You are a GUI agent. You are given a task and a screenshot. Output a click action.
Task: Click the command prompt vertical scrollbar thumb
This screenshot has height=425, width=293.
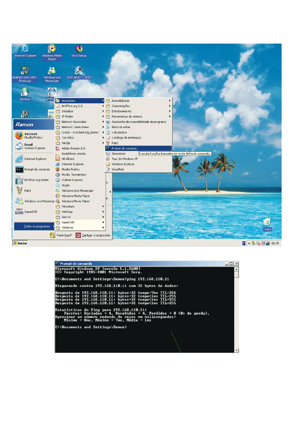pos(237,274)
